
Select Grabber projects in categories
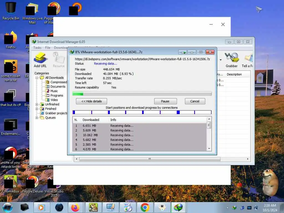54,113
